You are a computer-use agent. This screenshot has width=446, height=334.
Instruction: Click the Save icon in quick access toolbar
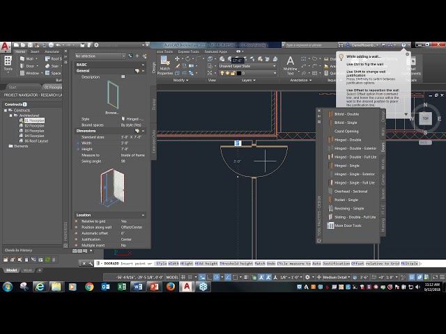(x=30, y=45)
